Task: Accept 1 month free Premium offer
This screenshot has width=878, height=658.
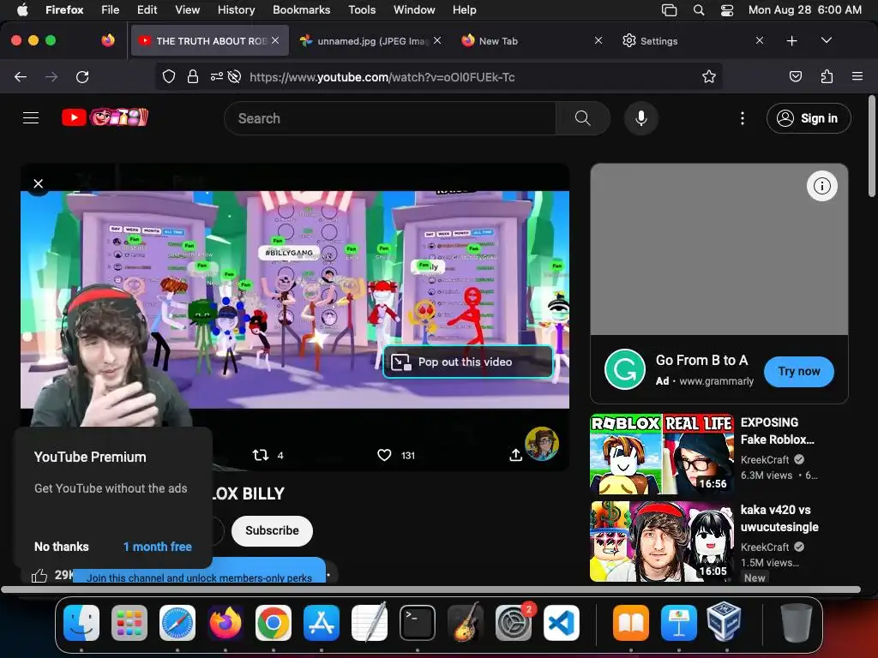Action: click(x=158, y=547)
